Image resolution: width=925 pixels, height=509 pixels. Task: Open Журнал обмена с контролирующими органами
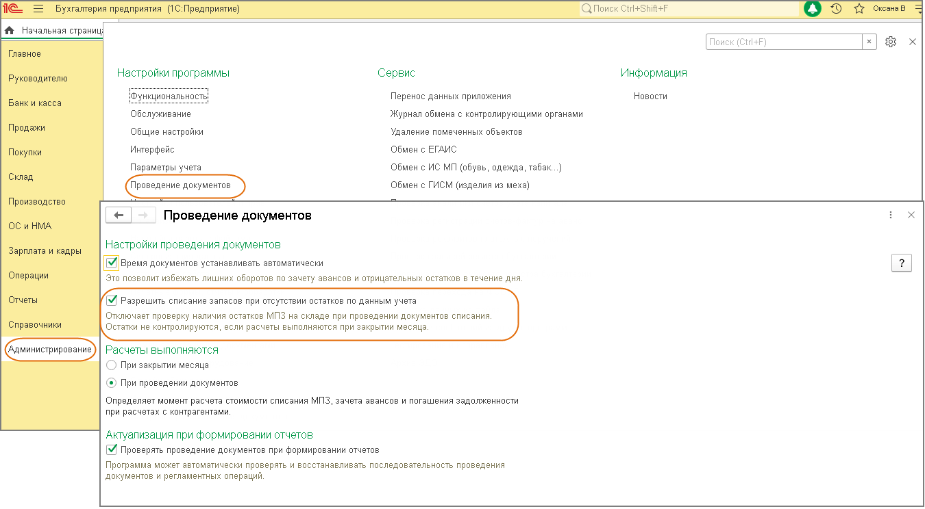486,114
